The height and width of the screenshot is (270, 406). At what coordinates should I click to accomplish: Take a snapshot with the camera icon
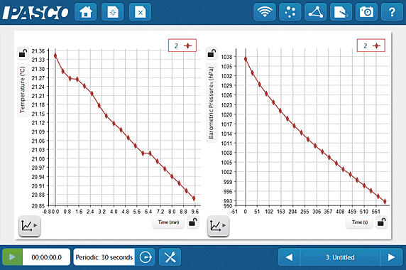pyautogui.click(x=366, y=12)
